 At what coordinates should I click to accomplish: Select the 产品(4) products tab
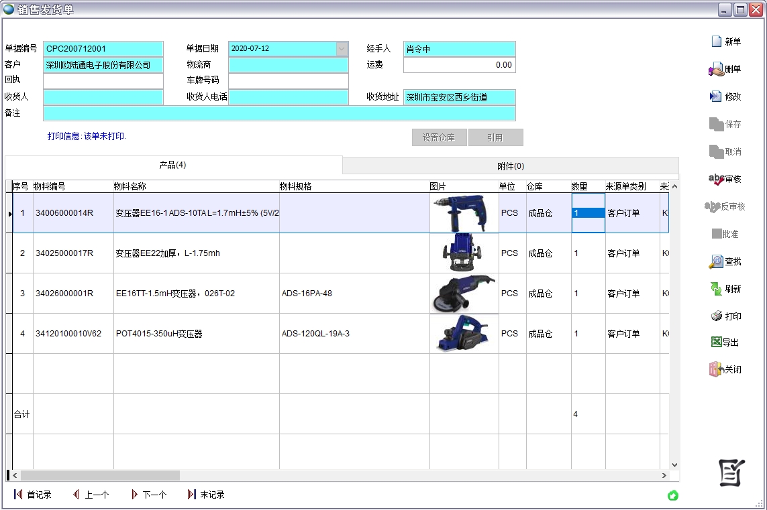(173, 164)
